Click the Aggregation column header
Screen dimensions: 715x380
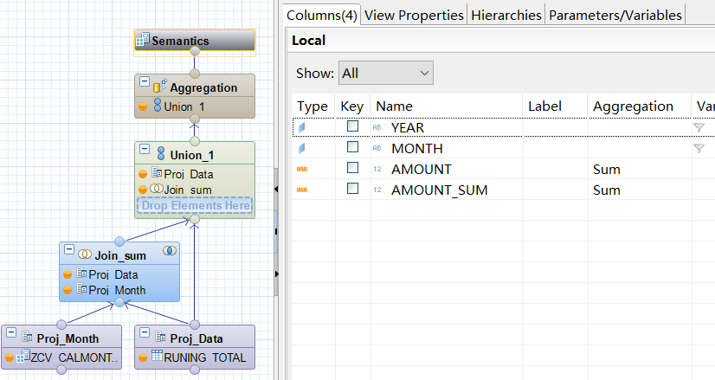(633, 106)
